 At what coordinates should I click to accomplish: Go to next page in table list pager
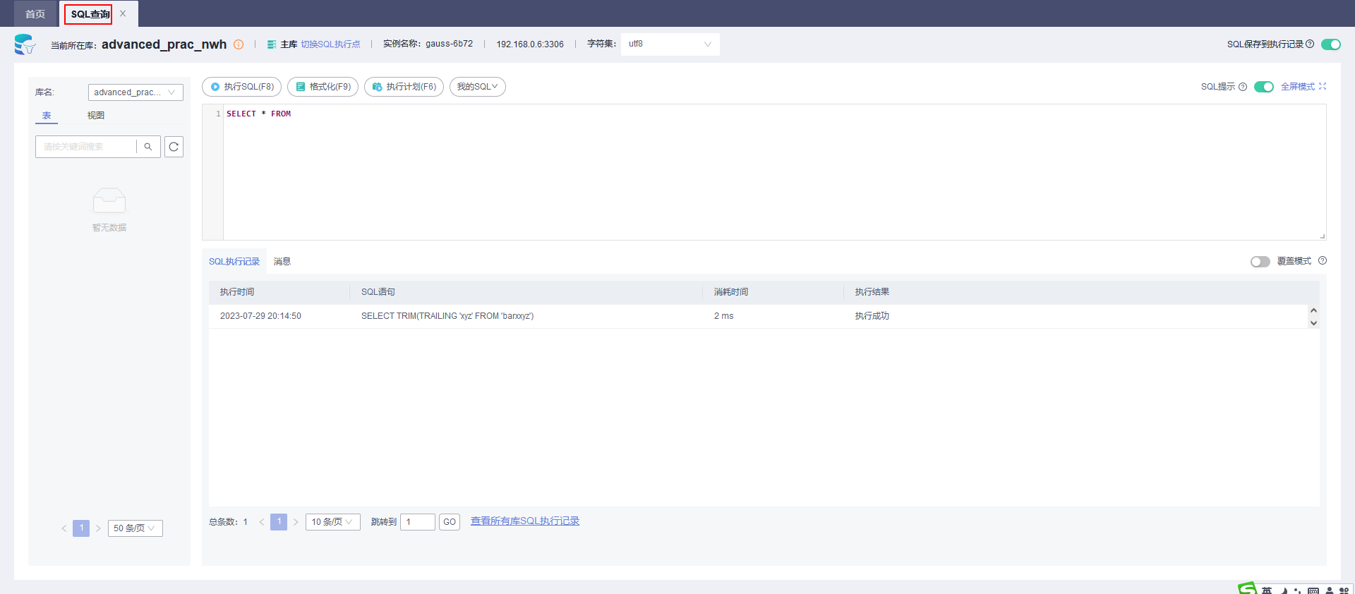(x=98, y=528)
